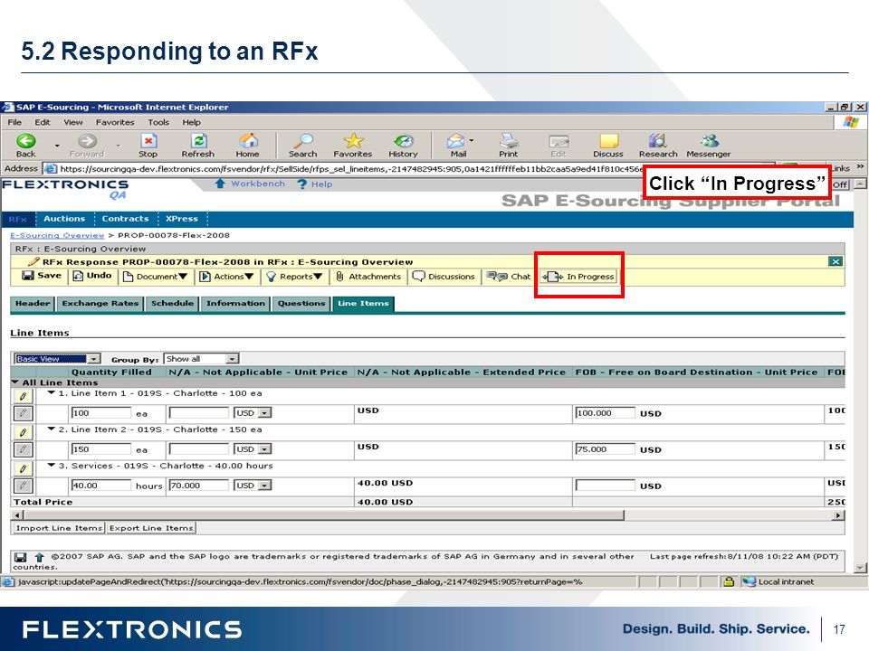This screenshot has height=651, width=869.
Task: Collapse Line Item 1 Charlotte row
Action: 52,393
